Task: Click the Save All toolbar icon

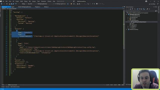Action: coord(13,4)
